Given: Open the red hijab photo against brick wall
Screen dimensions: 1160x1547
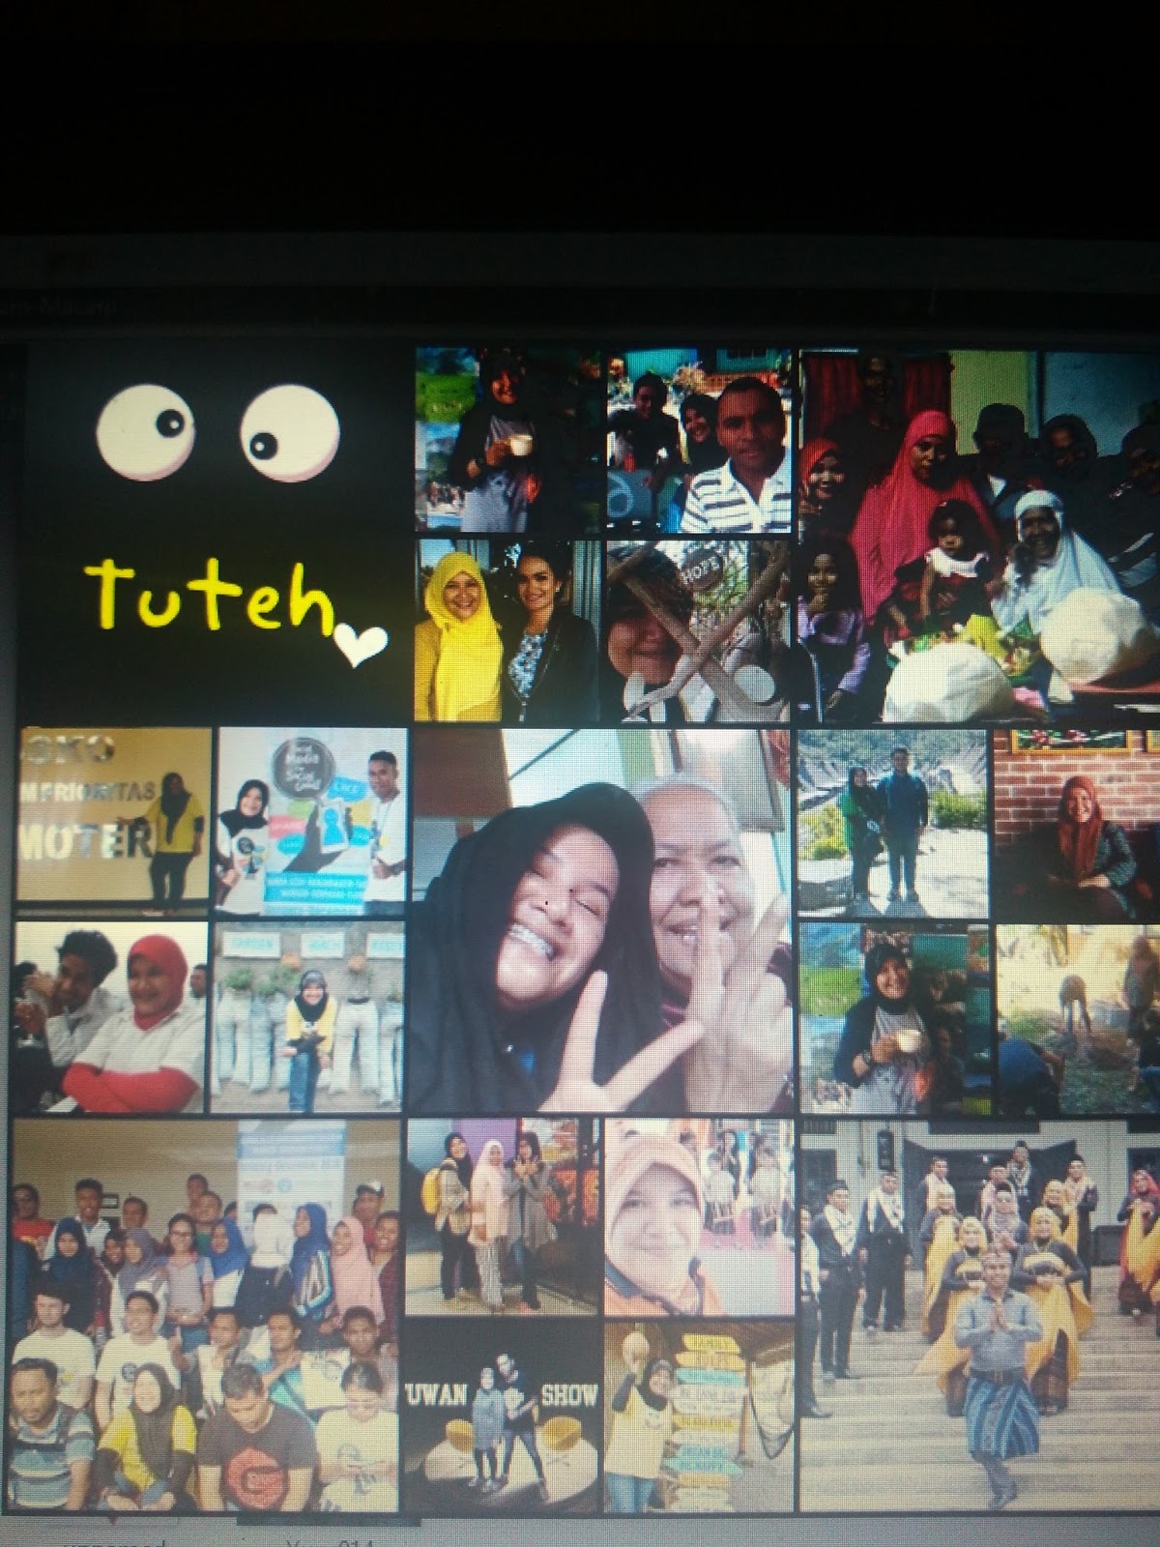Looking at the screenshot, I should coord(1077,823).
